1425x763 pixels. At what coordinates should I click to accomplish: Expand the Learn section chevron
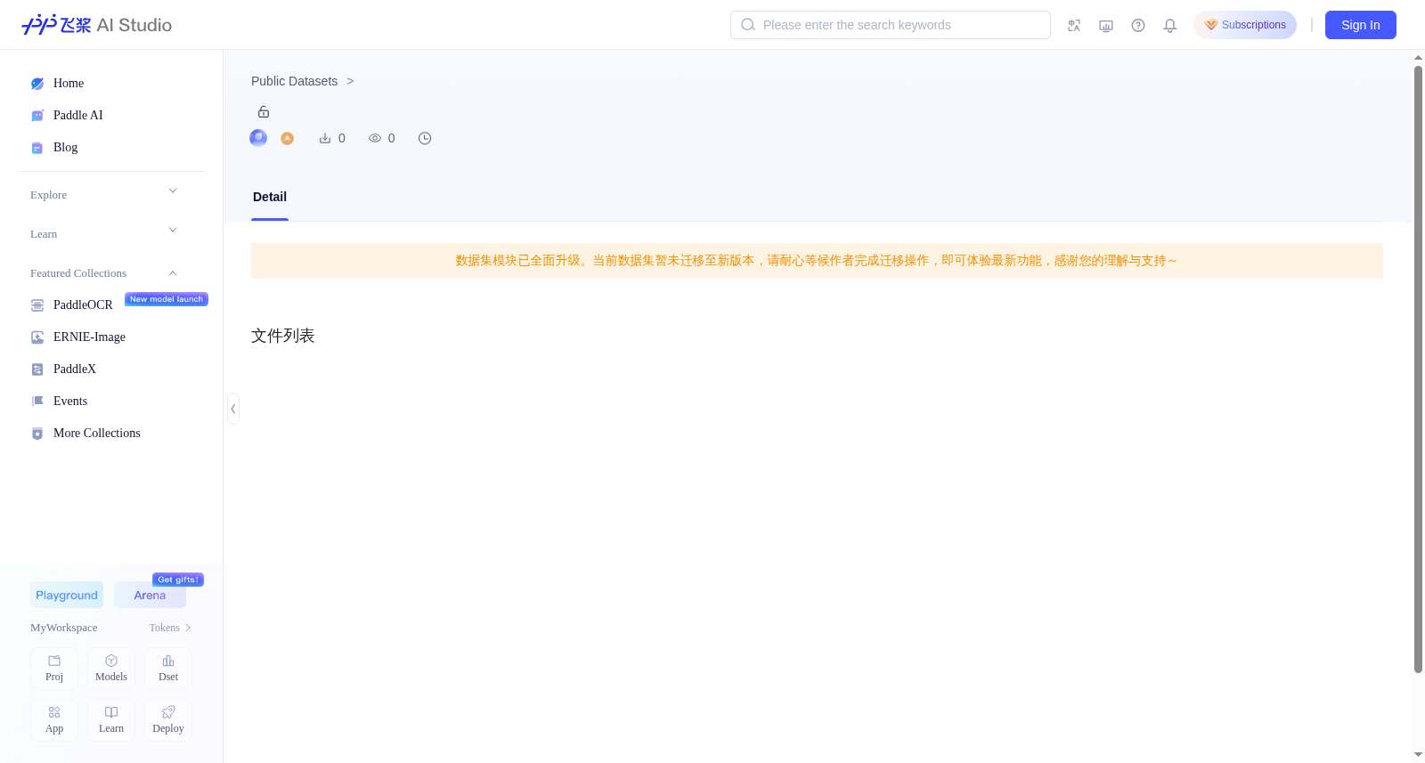[x=173, y=231]
